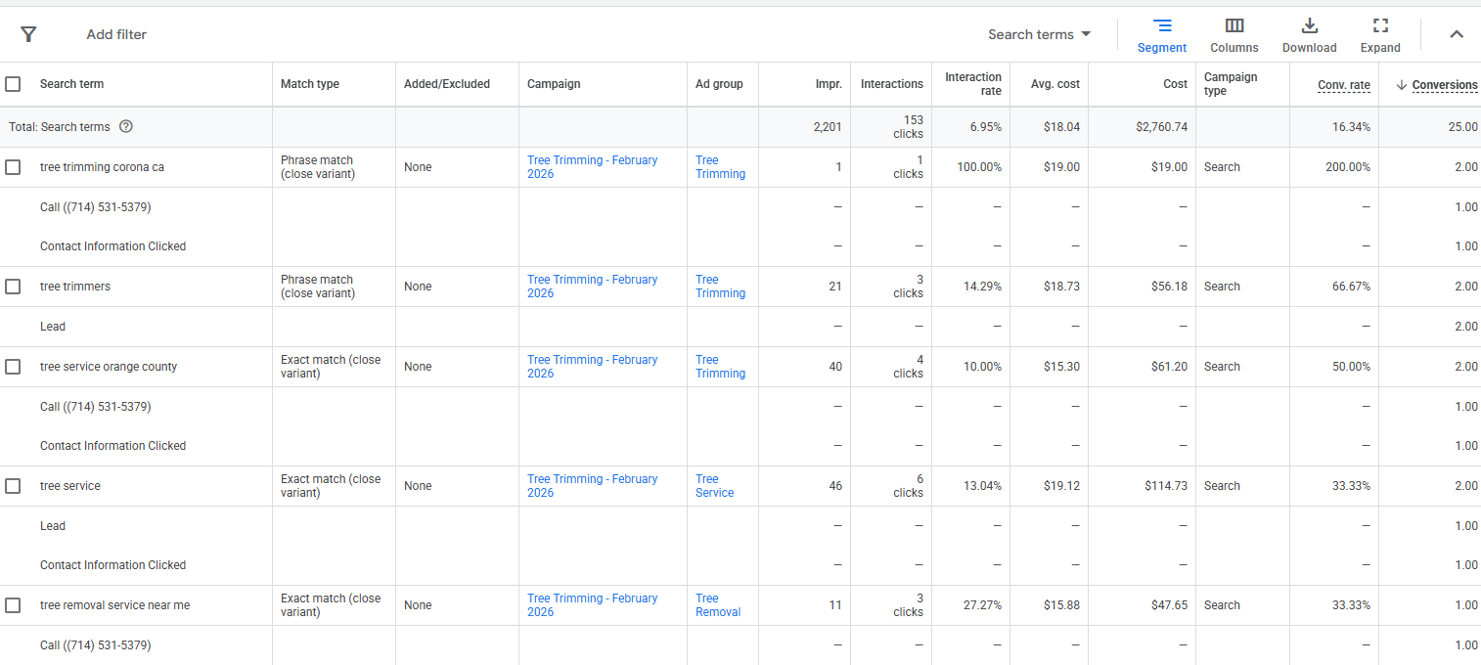Click Add filter field
1481x665 pixels.
click(116, 34)
